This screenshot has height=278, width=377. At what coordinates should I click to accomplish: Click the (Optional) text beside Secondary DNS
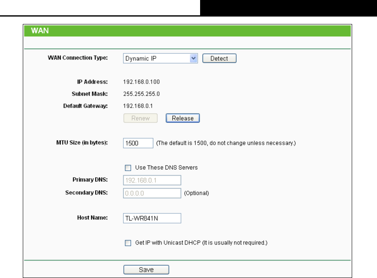tap(196, 193)
